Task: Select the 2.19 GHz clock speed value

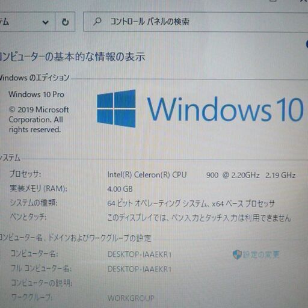Action: [x=280, y=175]
